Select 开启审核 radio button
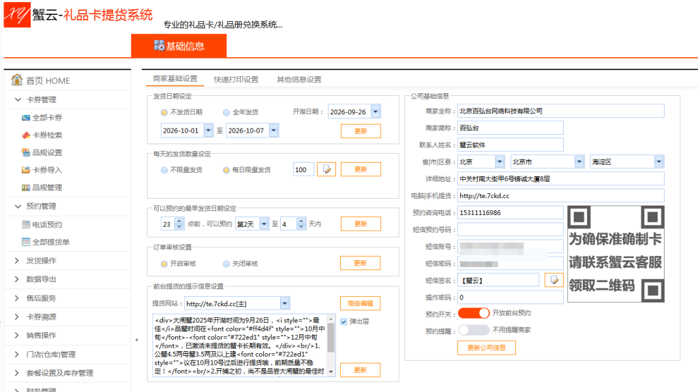Screen dimensions: 698x392 tap(164, 264)
